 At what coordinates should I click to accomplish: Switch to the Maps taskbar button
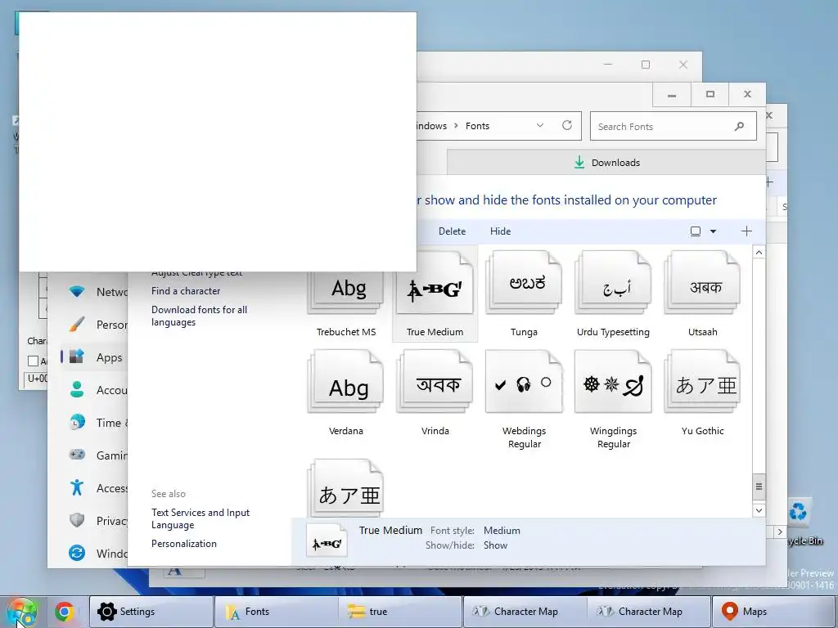coord(774,612)
